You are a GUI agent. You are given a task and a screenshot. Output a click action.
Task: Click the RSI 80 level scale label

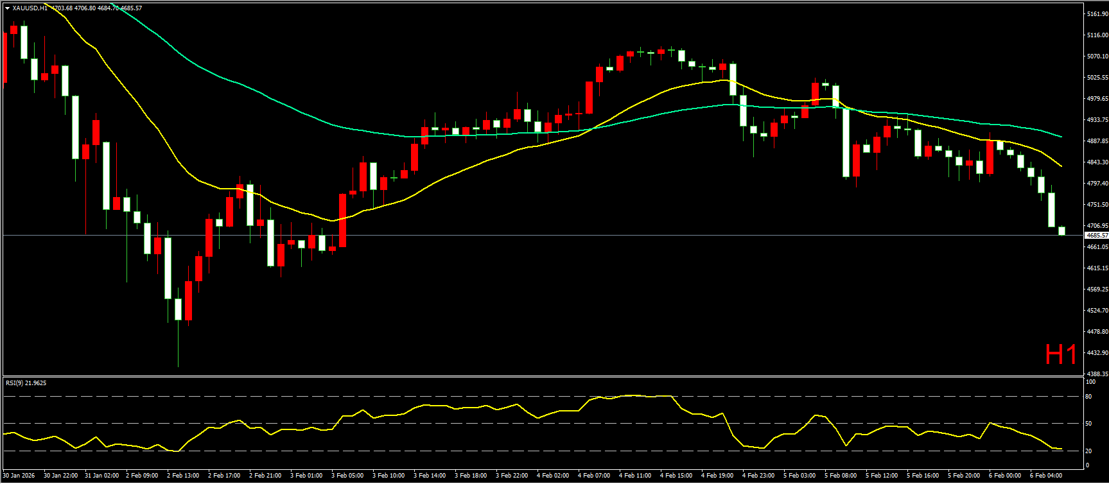[x=1088, y=397]
